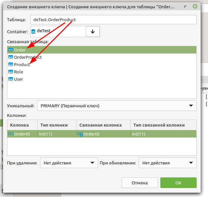
Task: Click the OrderID column numeric type icon
Action: coord(10,134)
